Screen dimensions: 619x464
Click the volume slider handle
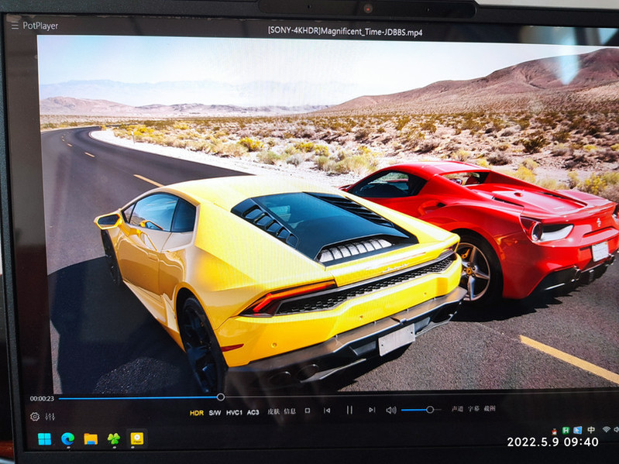pyautogui.click(x=430, y=409)
